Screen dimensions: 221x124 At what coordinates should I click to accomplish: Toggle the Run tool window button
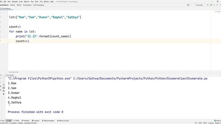coord(9,121)
